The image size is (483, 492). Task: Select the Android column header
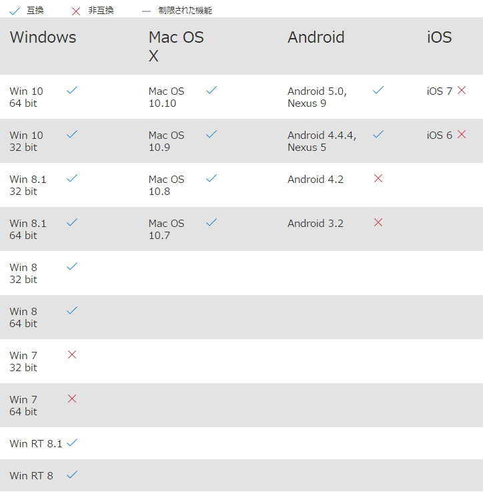click(x=316, y=37)
